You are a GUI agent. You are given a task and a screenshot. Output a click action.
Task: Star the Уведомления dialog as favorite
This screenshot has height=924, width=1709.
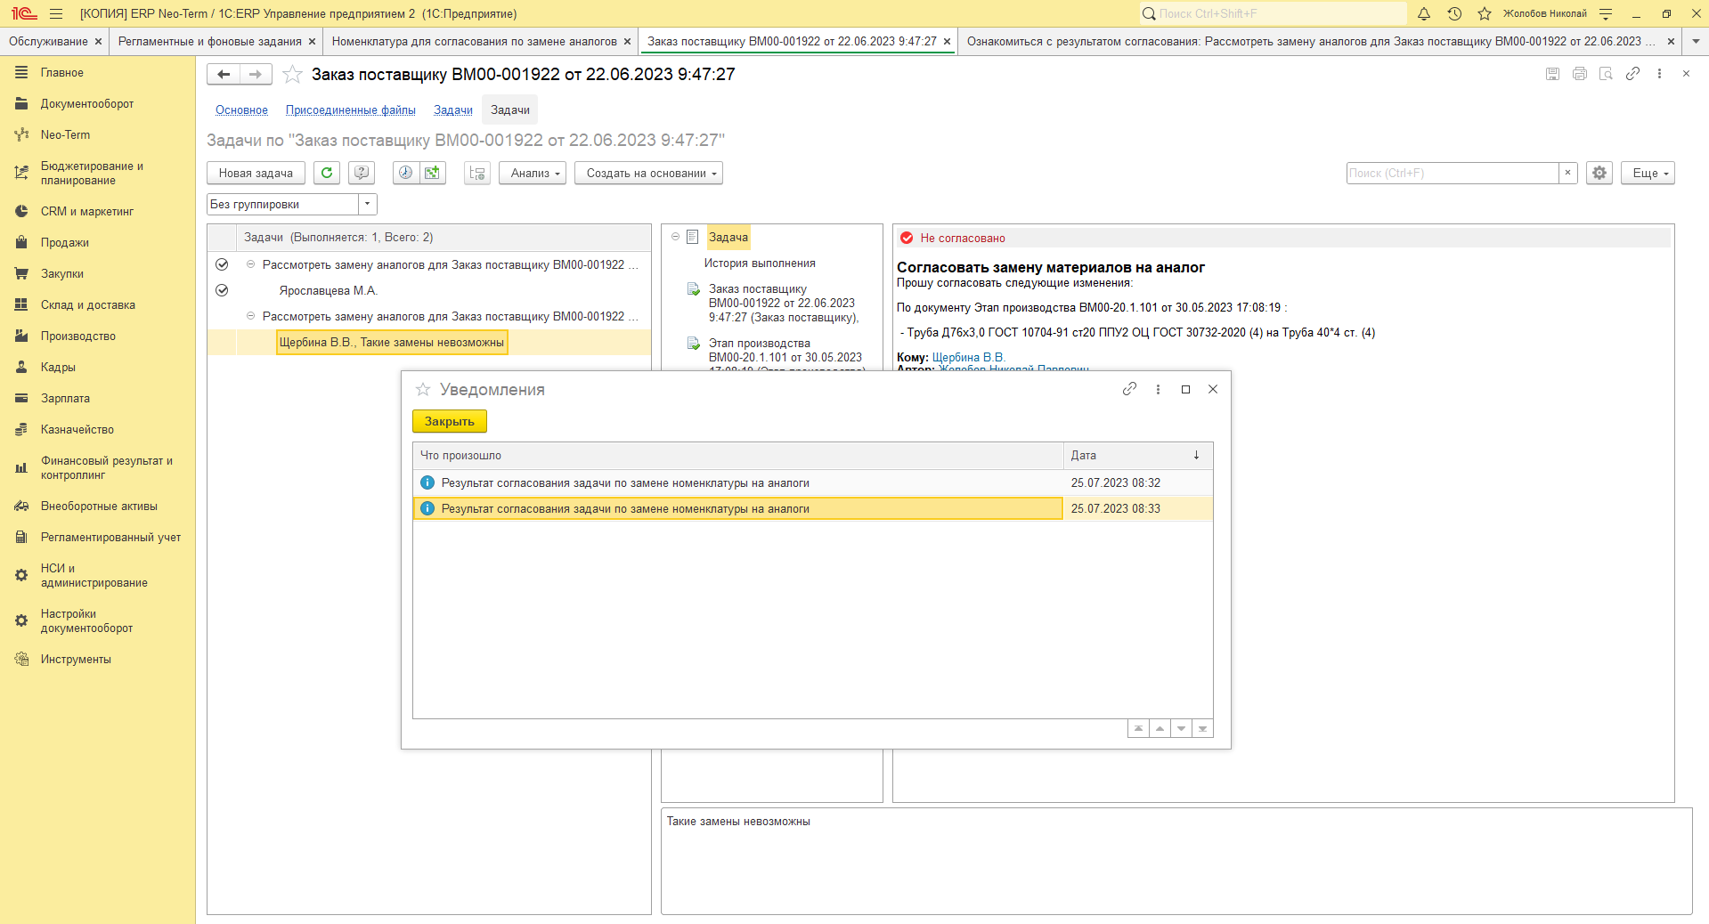tap(423, 390)
